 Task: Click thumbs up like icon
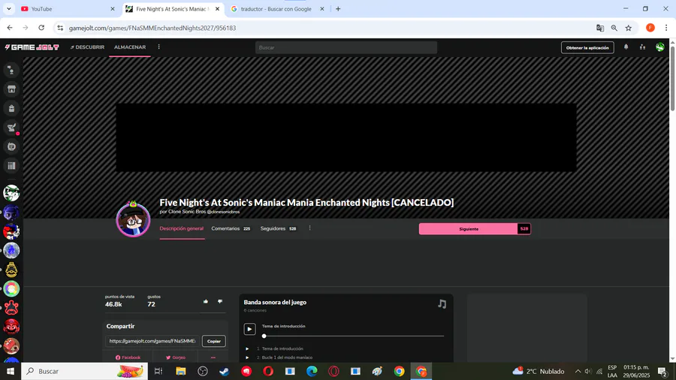[x=206, y=302]
